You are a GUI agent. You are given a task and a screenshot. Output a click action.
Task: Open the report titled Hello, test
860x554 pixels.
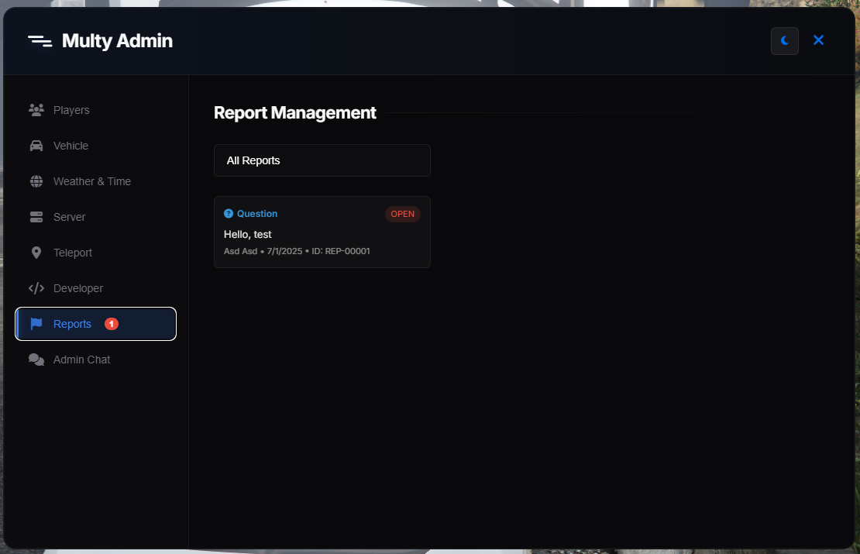tap(247, 234)
